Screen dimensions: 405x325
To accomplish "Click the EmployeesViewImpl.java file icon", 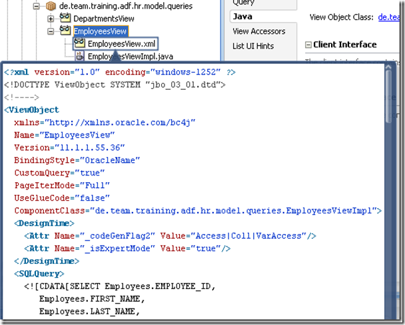I will pyautogui.click(x=80, y=56).
